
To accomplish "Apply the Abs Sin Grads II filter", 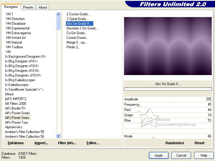I will click(x=159, y=155).
